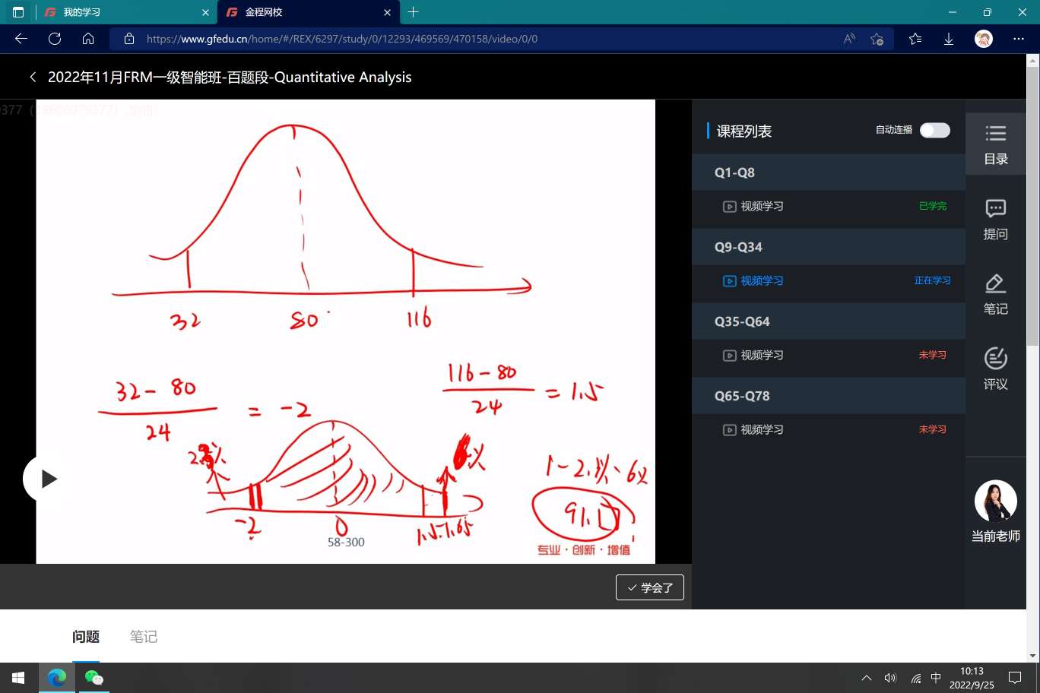Viewport: 1040px width, 693px height.
Task: Open the taskbar clock and calendar
Action: coord(972,678)
